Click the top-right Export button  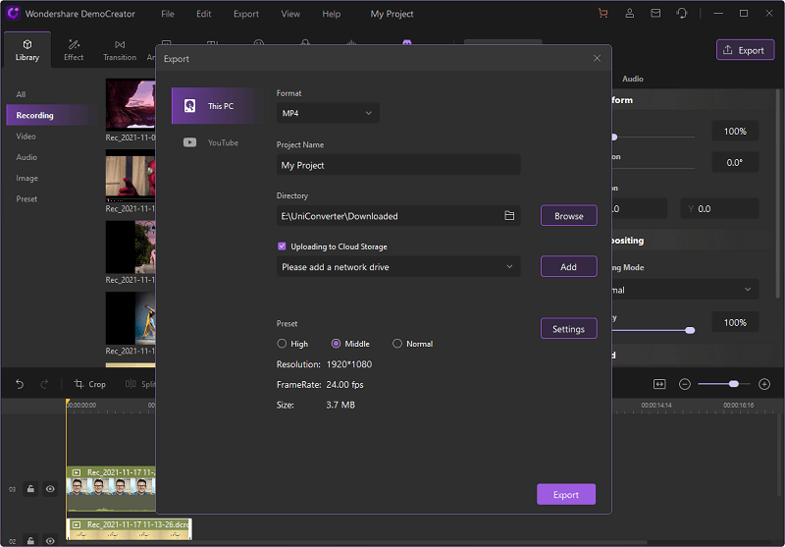point(745,50)
